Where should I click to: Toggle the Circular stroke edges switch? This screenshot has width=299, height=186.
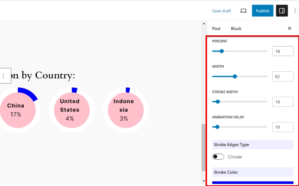[218, 157]
